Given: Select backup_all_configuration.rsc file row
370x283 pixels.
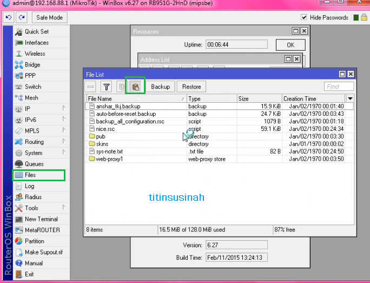Looking at the screenshot, I should point(220,121).
